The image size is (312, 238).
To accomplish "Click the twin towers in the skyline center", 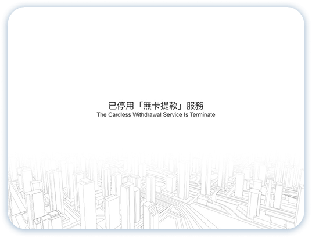I will click(130, 205).
